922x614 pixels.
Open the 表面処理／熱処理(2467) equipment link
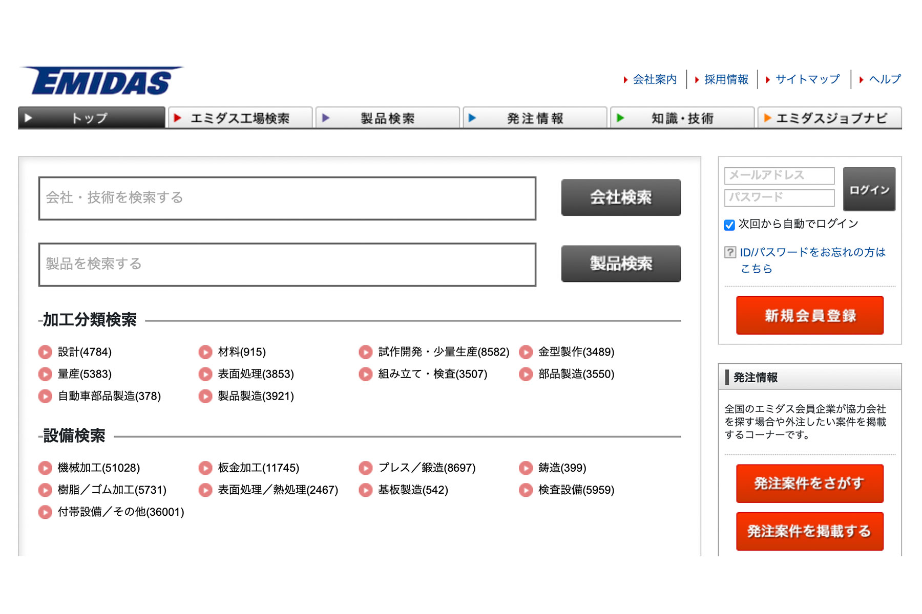click(278, 490)
